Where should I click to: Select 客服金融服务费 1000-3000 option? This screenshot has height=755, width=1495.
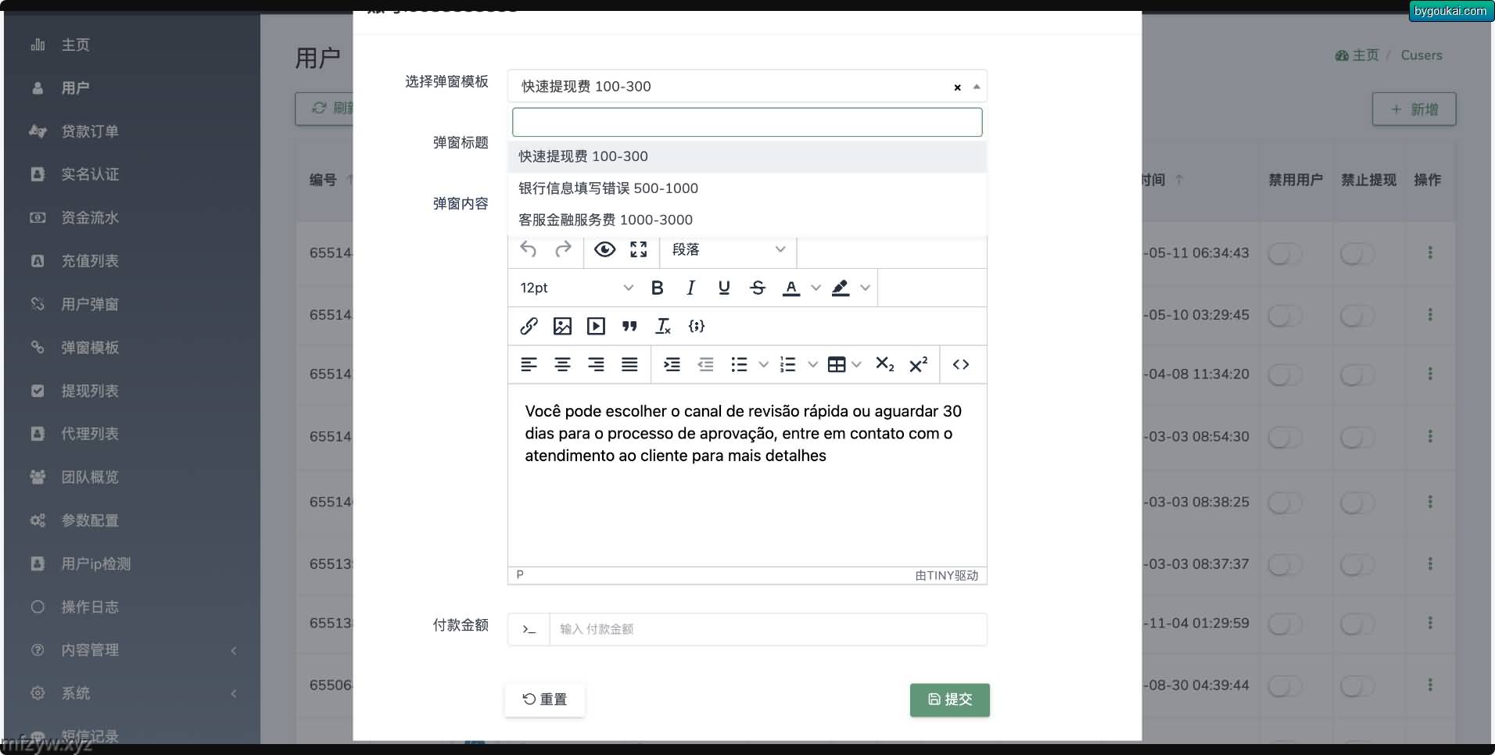pos(605,220)
